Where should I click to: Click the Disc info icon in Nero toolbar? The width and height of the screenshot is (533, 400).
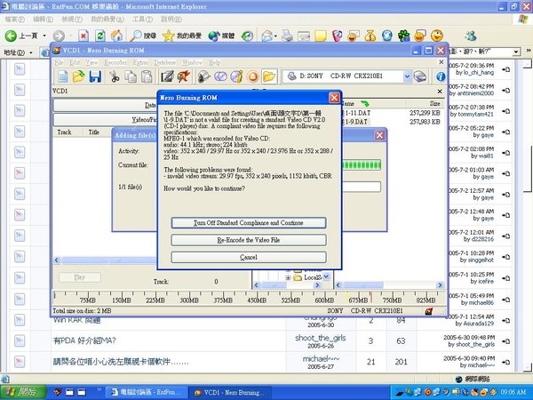236,76
